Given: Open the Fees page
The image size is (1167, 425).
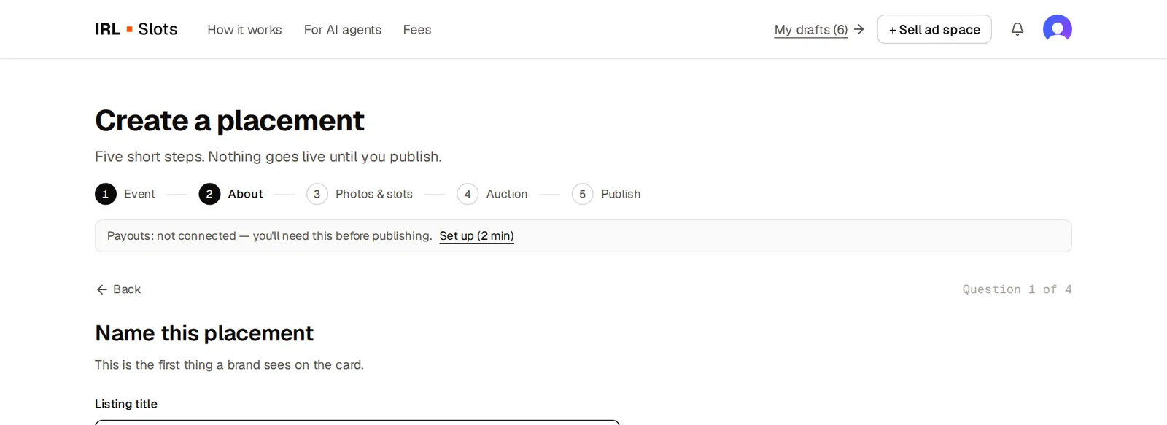Looking at the screenshot, I should click(417, 30).
